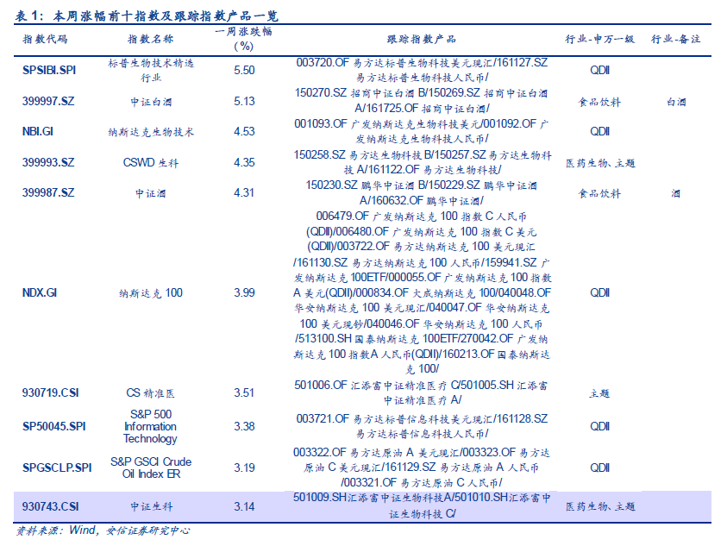The height and width of the screenshot is (546, 727).
Task: Click the '白酒' remark cell
Action: click(x=676, y=102)
